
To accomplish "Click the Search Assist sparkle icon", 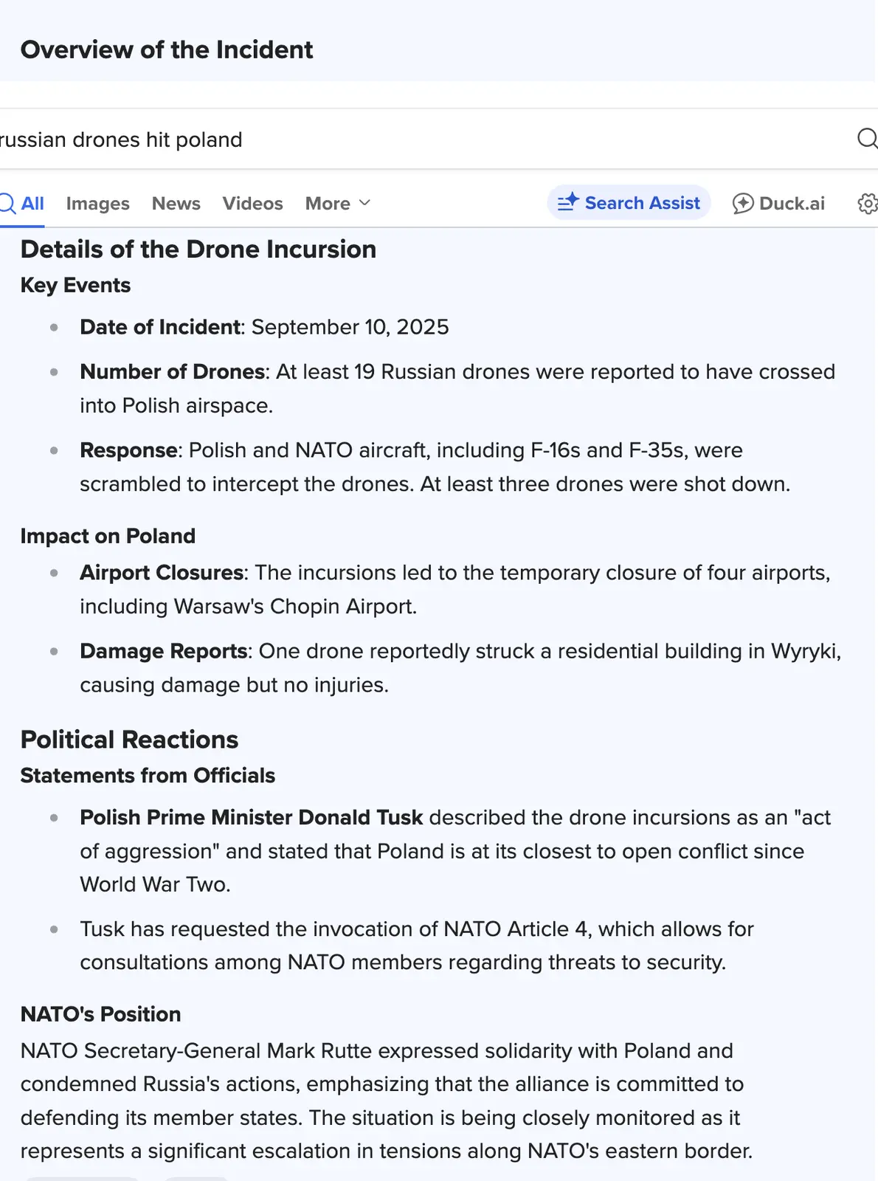I will click(x=567, y=202).
